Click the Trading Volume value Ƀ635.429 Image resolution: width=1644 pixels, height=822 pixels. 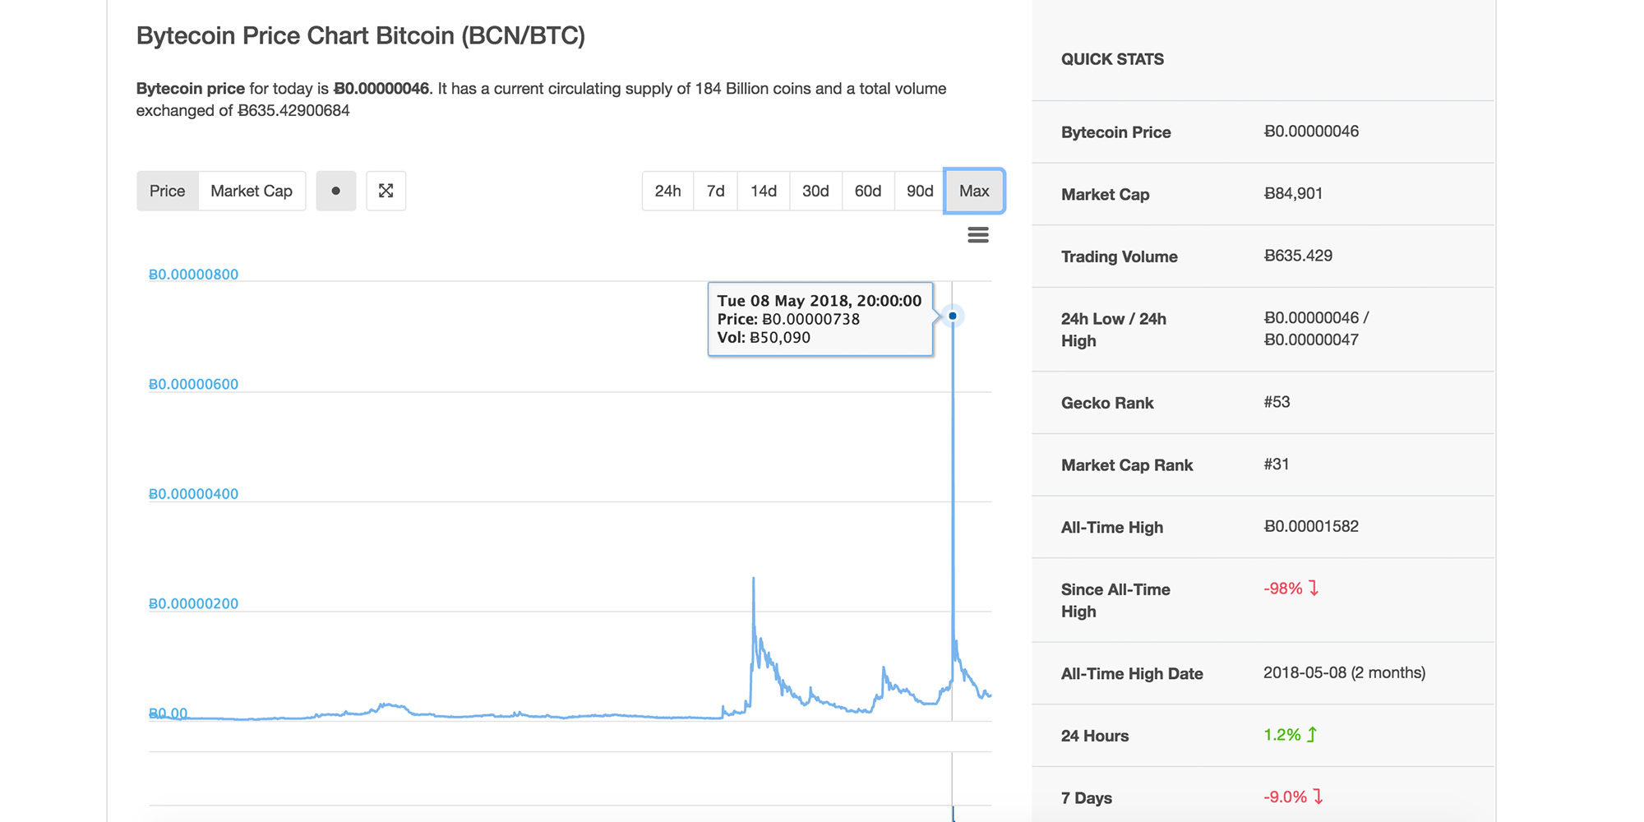1298,256
